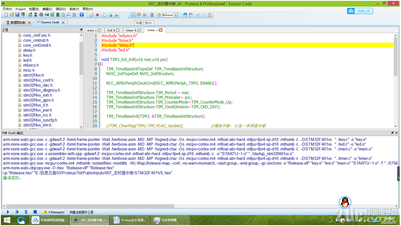This screenshot has height=226, width=401.
Task: Click the Rebuild Project icon with red arrow
Action: [139, 15]
